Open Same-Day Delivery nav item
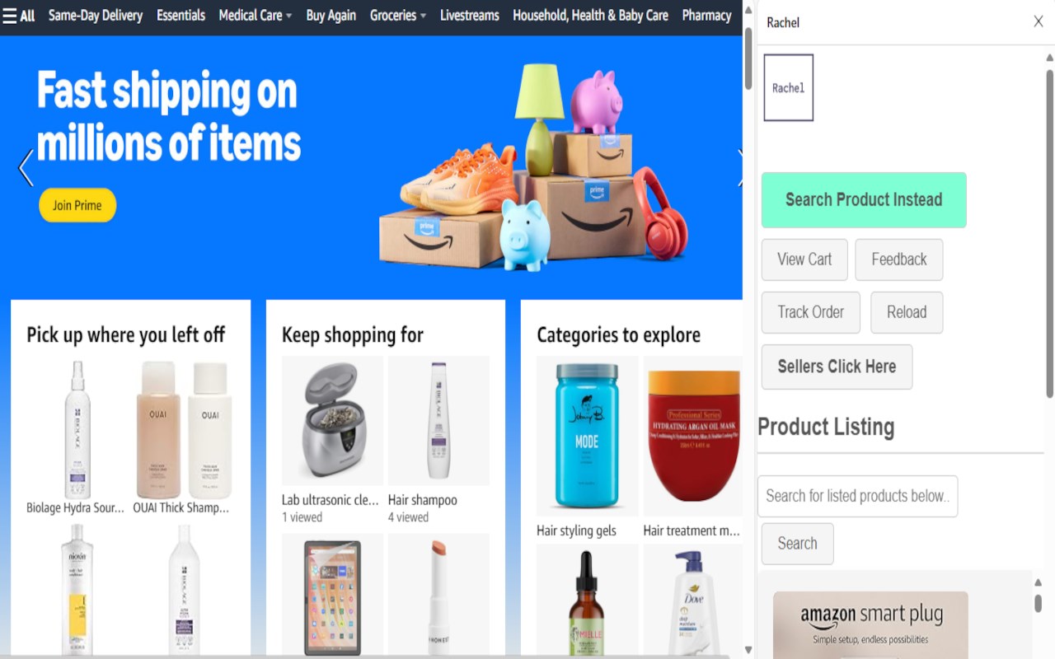The image size is (1055, 659). (96, 16)
